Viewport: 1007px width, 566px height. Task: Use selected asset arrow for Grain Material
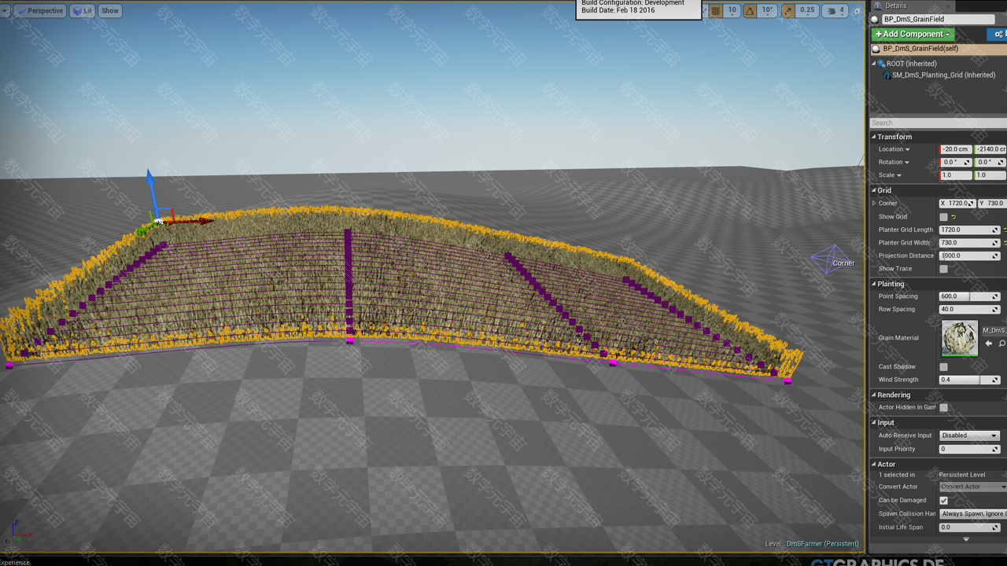click(x=989, y=344)
